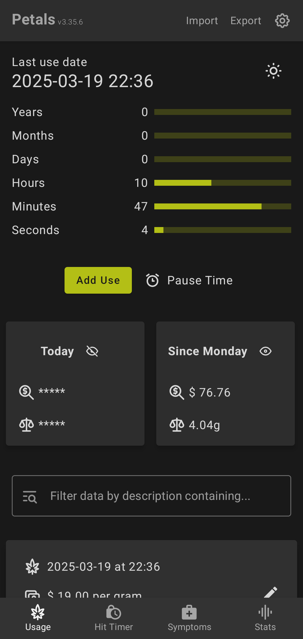Hide Since Monday stats with eye icon
This screenshot has width=303, height=639.
point(265,351)
